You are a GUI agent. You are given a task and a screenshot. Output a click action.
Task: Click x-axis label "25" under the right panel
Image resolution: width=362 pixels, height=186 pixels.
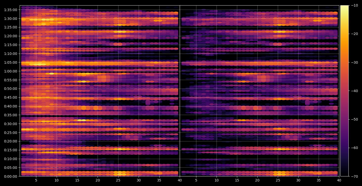278,180
